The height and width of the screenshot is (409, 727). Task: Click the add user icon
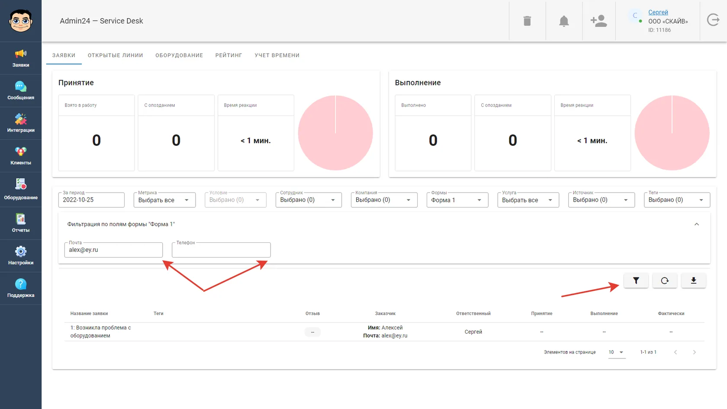(x=599, y=21)
